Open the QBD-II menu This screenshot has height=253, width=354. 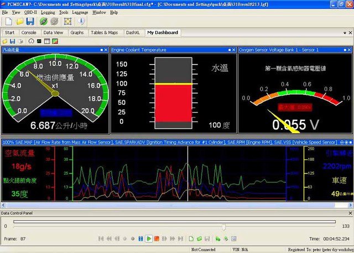30,12
